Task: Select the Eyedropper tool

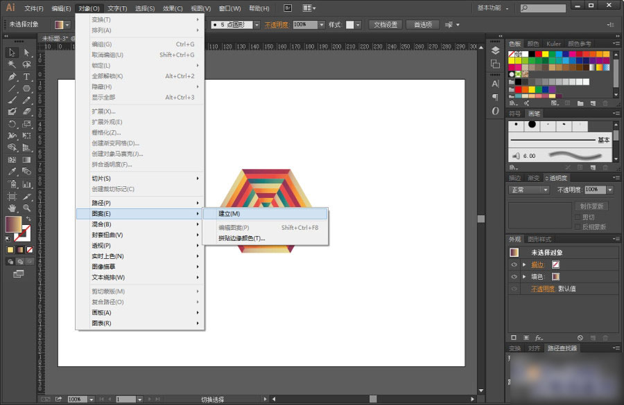Action: pos(12,172)
